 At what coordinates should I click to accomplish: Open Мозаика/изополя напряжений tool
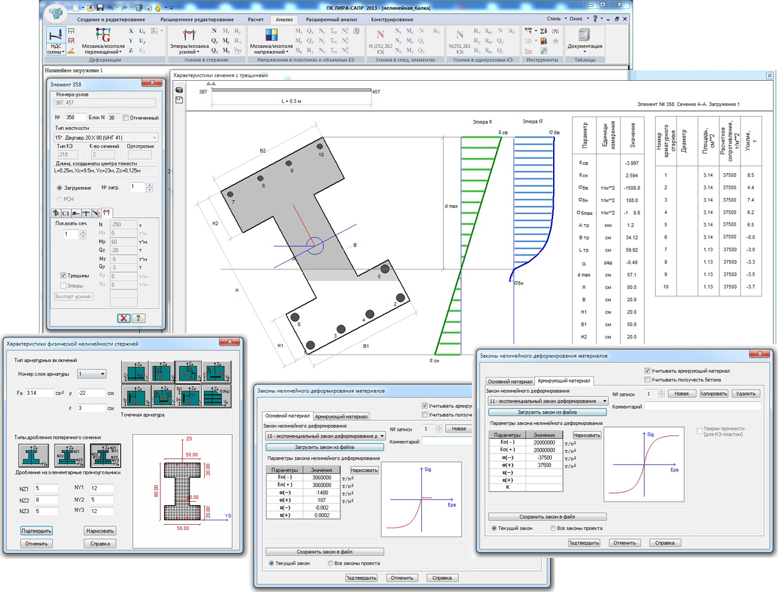[x=271, y=35]
